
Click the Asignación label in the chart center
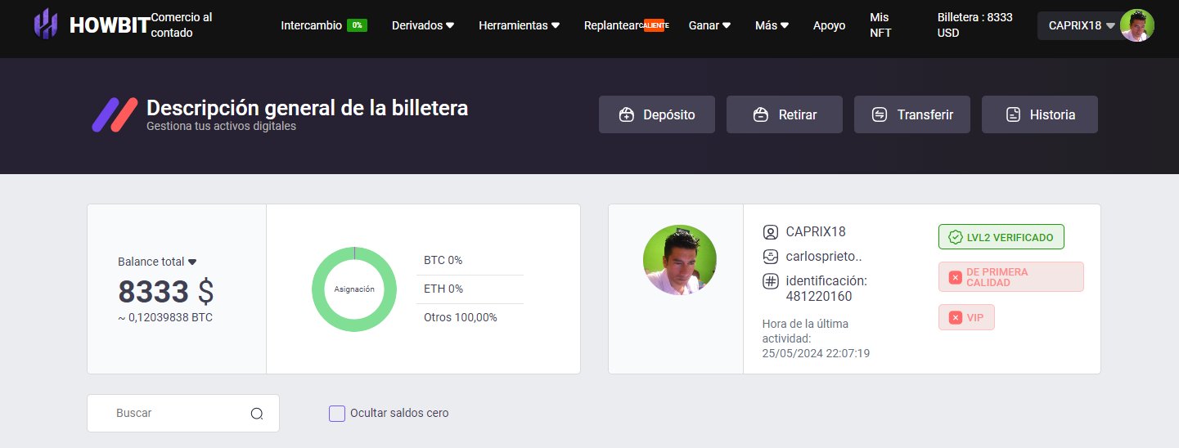tap(354, 289)
